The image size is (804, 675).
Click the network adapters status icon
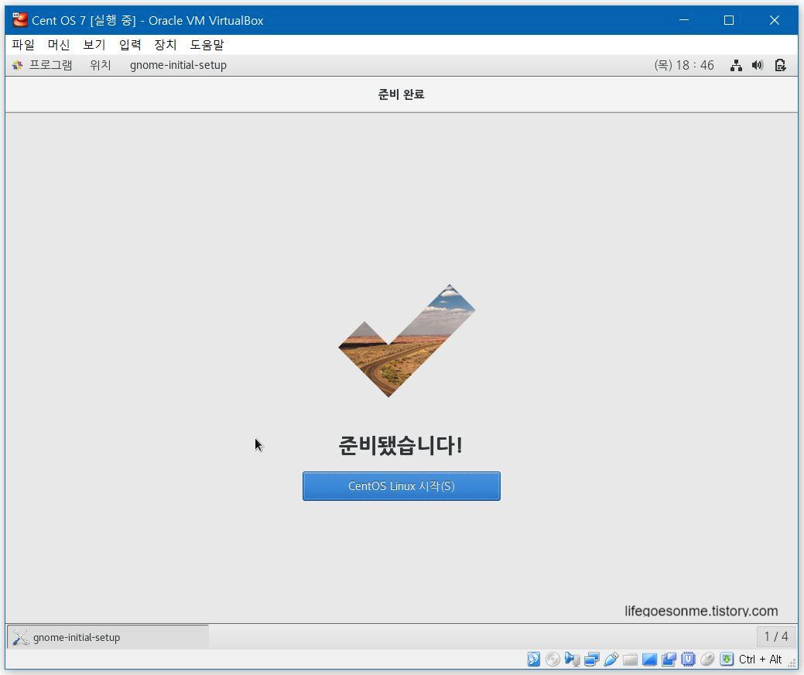coord(592,659)
